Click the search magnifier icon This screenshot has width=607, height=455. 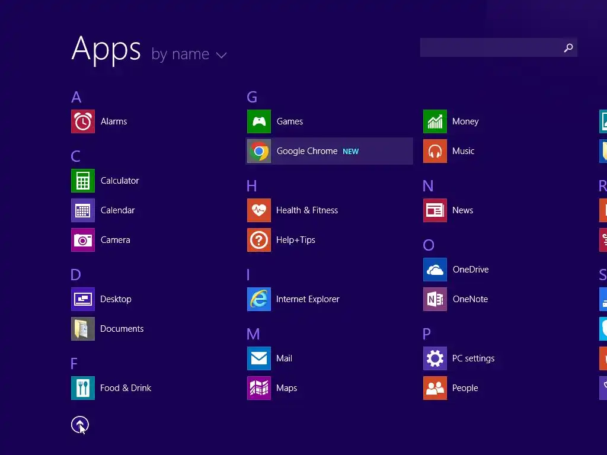coord(568,47)
